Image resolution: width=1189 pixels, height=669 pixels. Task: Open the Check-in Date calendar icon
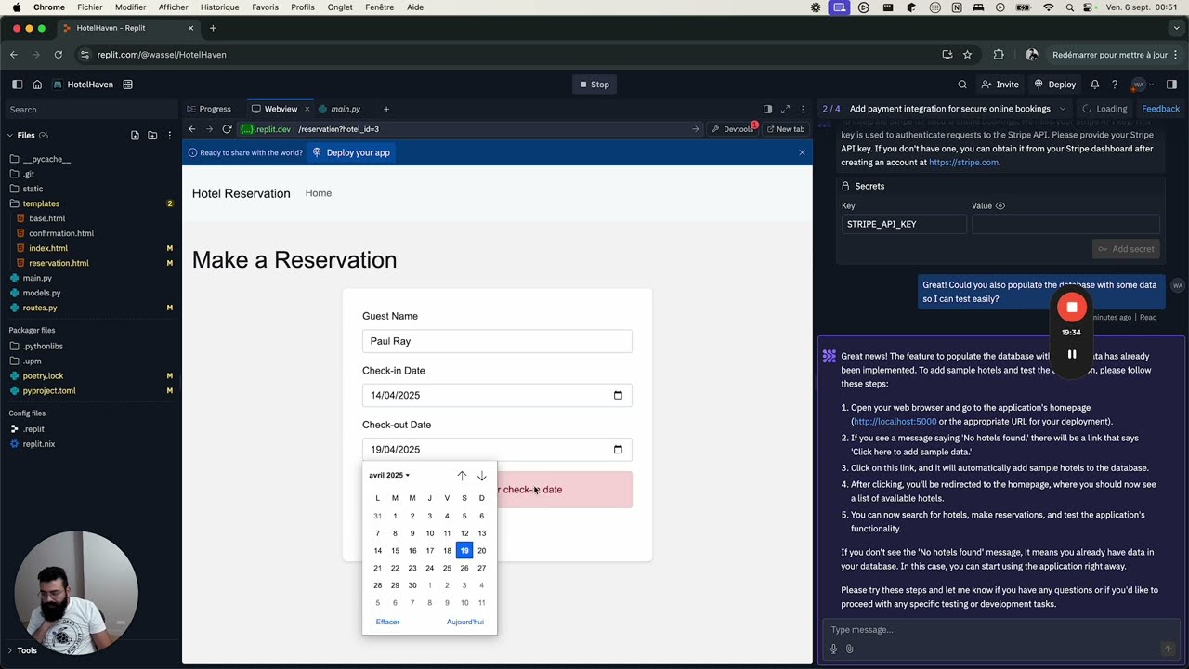(x=618, y=395)
